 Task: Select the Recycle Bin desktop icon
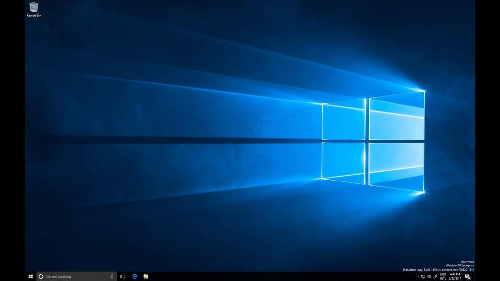(x=34, y=10)
